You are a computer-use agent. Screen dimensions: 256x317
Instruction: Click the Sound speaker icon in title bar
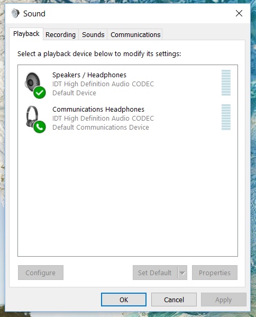(x=15, y=14)
